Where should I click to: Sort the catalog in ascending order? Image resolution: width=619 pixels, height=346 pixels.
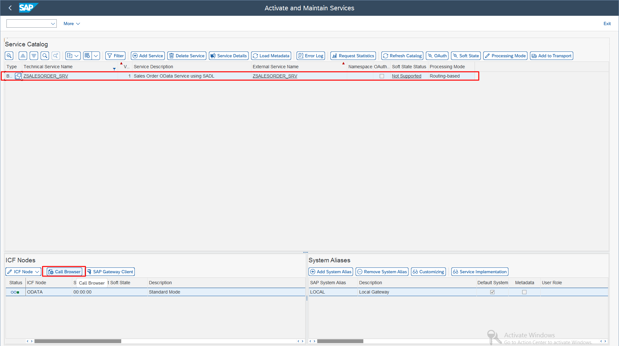[23, 56]
